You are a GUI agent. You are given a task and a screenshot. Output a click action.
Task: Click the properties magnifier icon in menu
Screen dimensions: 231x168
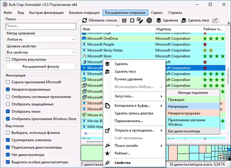point(107,163)
